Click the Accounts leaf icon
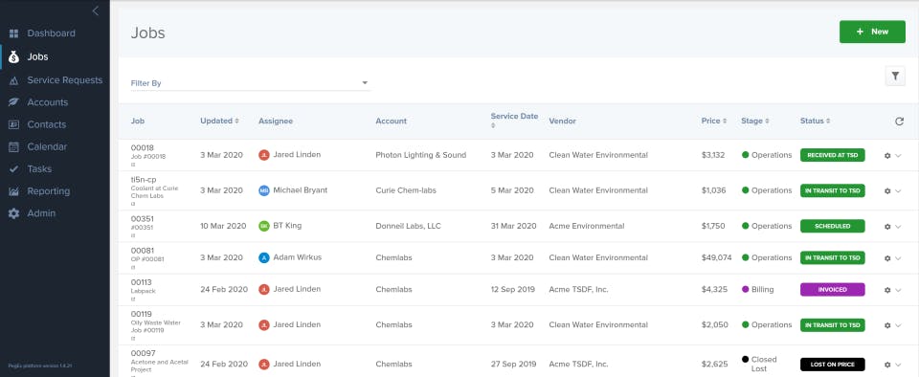The image size is (919, 377). coord(13,102)
